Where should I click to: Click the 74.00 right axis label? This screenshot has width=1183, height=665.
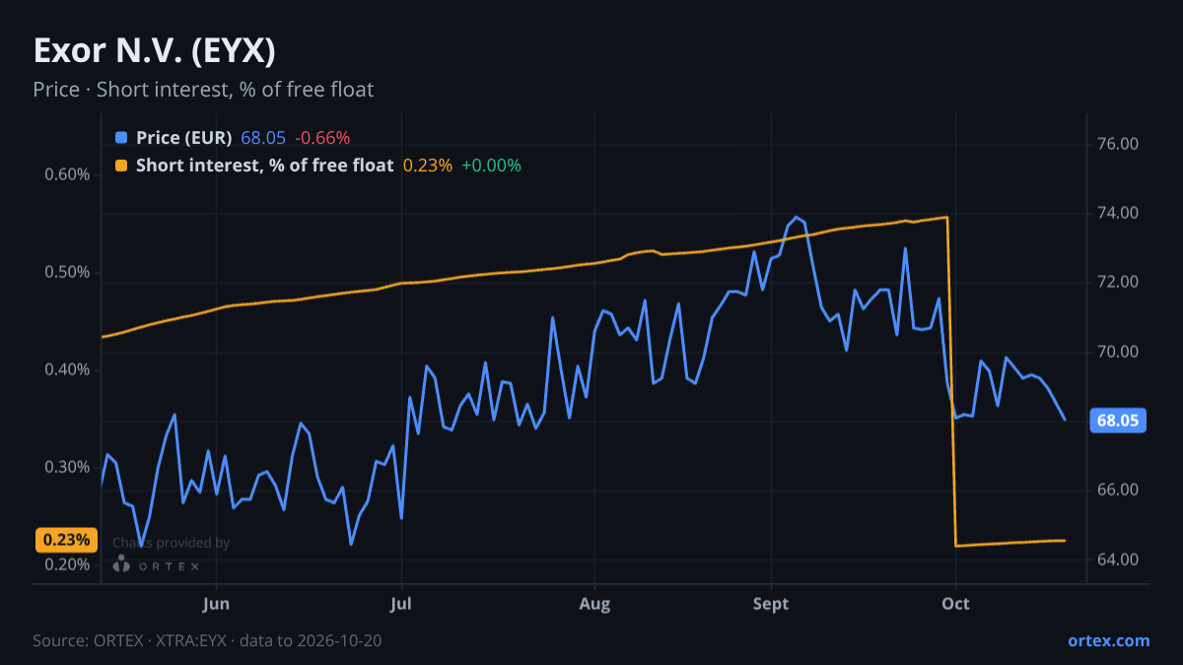pyautogui.click(x=1118, y=213)
